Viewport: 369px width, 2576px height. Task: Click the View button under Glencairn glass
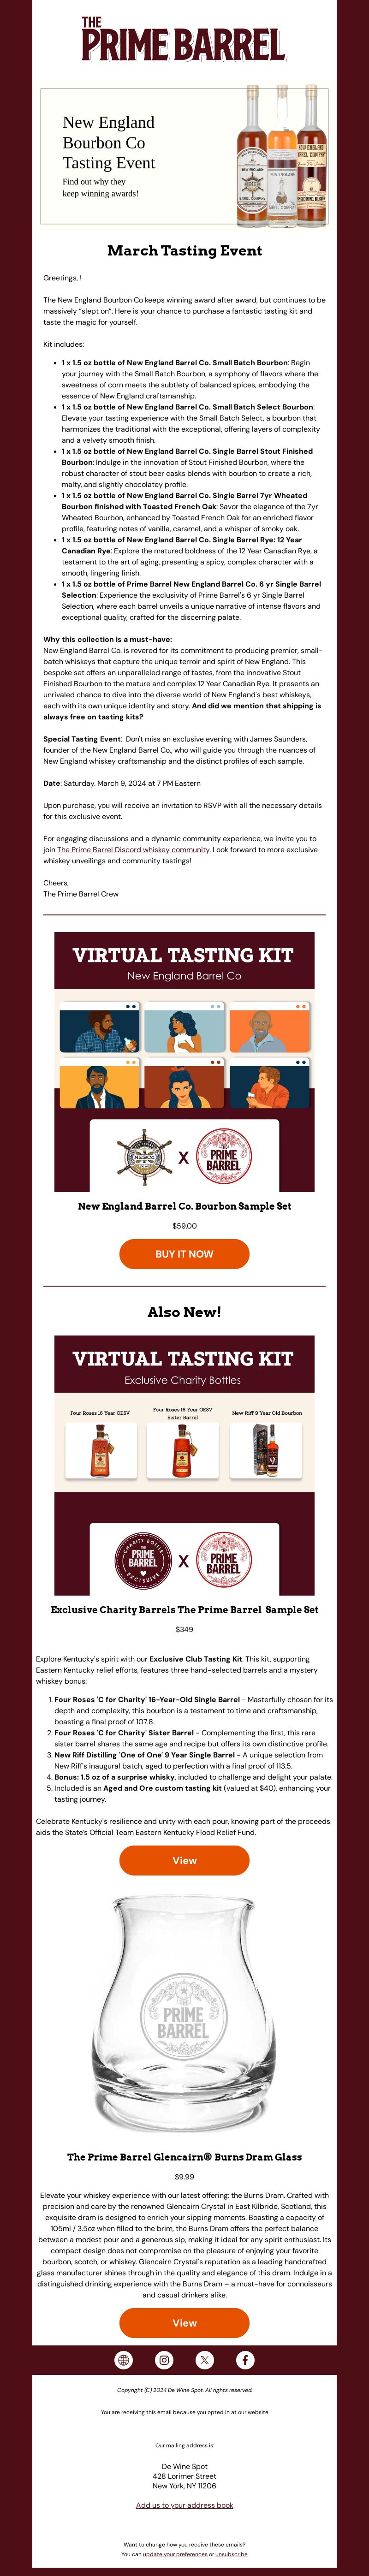[x=184, y=2322]
